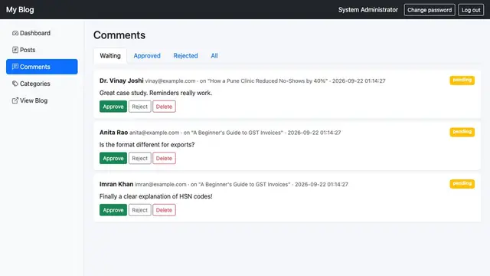This screenshot has height=276, width=490.
Task: Click the text "Finally a clear explanation of HSN codes!"
Action: 156,196
